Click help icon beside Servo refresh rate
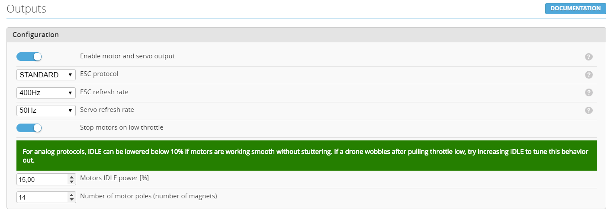The height and width of the screenshot is (213, 611). [588, 110]
